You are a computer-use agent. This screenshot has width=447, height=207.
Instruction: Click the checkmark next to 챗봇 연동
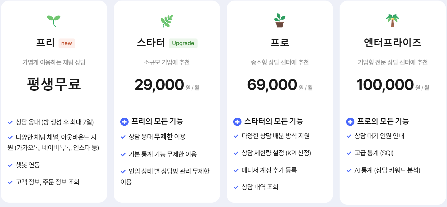(x=10, y=165)
